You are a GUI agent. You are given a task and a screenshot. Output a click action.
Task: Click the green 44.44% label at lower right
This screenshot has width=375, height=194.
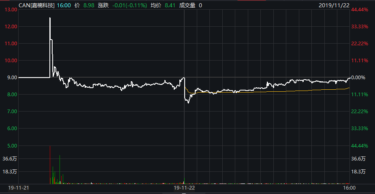tap(360, 145)
